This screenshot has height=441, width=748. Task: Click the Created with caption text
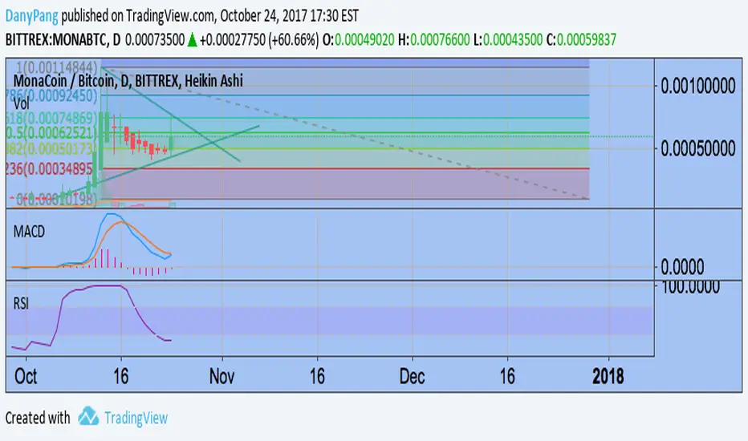pyautogui.click(x=38, y=418)
